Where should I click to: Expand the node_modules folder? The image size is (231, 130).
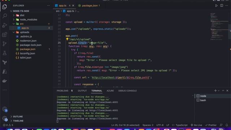[x=14, y=19]
